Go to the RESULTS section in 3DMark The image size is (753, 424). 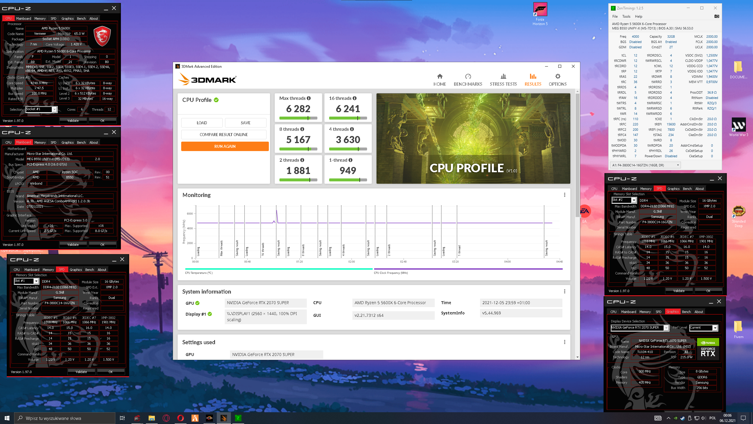[x=533, y=80]
